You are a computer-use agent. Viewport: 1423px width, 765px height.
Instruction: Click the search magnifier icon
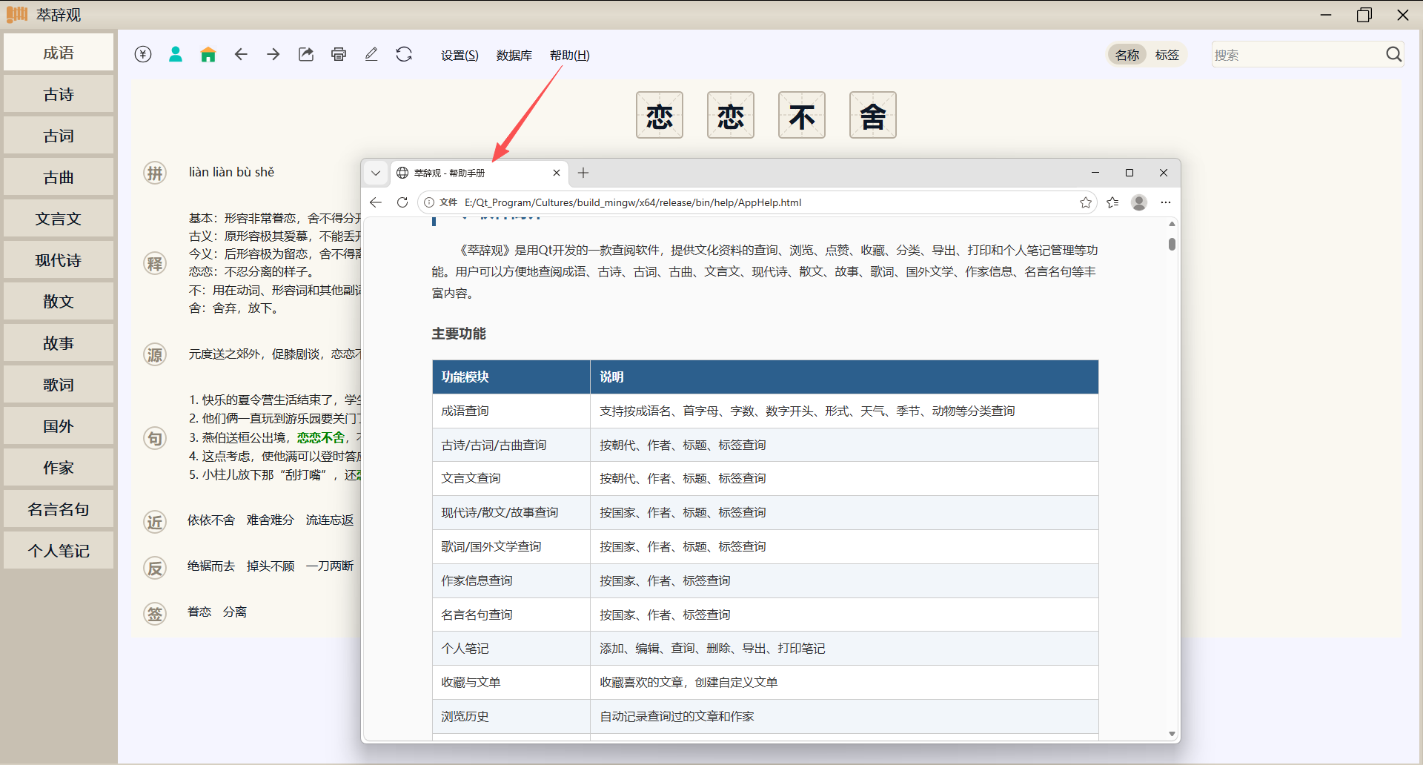[x=1393, y=54]
